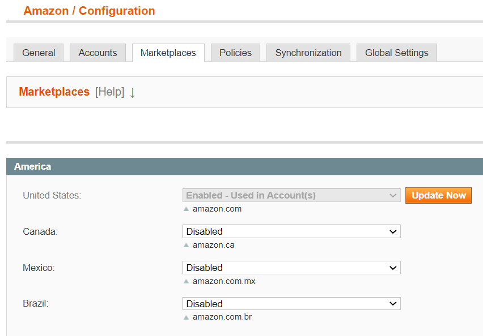Open the Policies tab

[235, 53]
